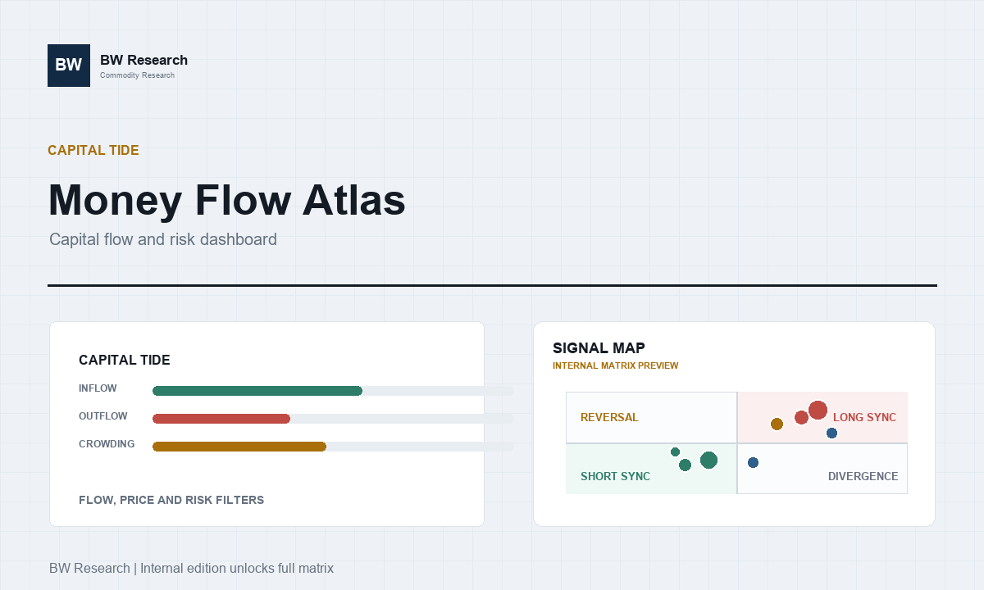Viewport: 984px width, 590px height.
Task: Select the smaller red bubble in Long Sync
Action: (801, 418)
